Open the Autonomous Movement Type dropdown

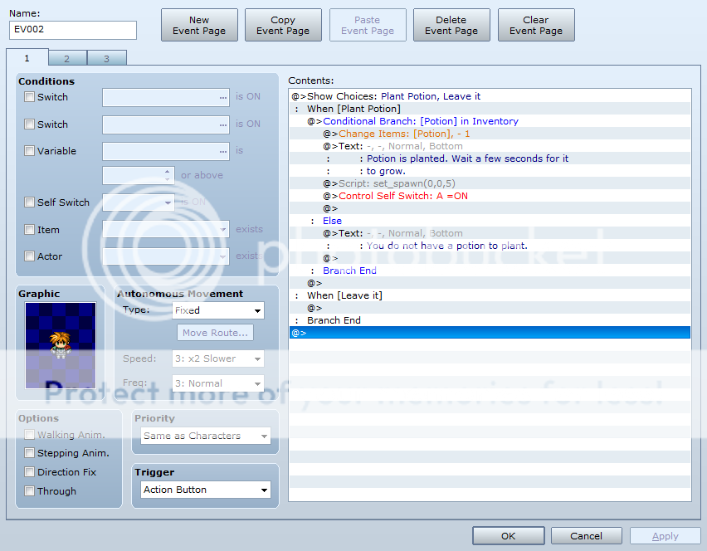[218, 310]
